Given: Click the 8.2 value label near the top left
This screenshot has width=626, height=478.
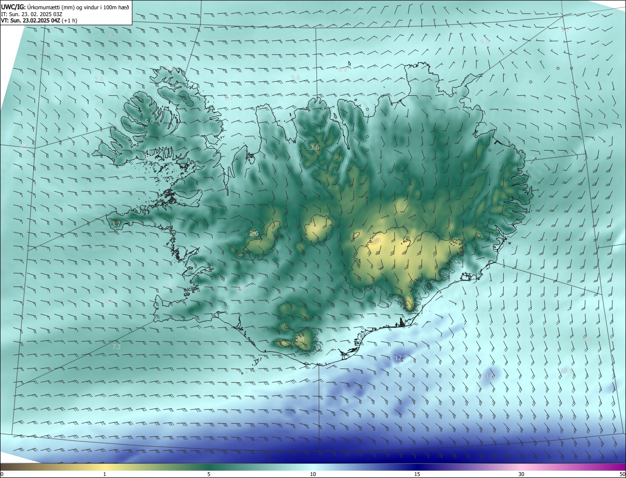Looking at the screenshot, I should tap(112, 36).
